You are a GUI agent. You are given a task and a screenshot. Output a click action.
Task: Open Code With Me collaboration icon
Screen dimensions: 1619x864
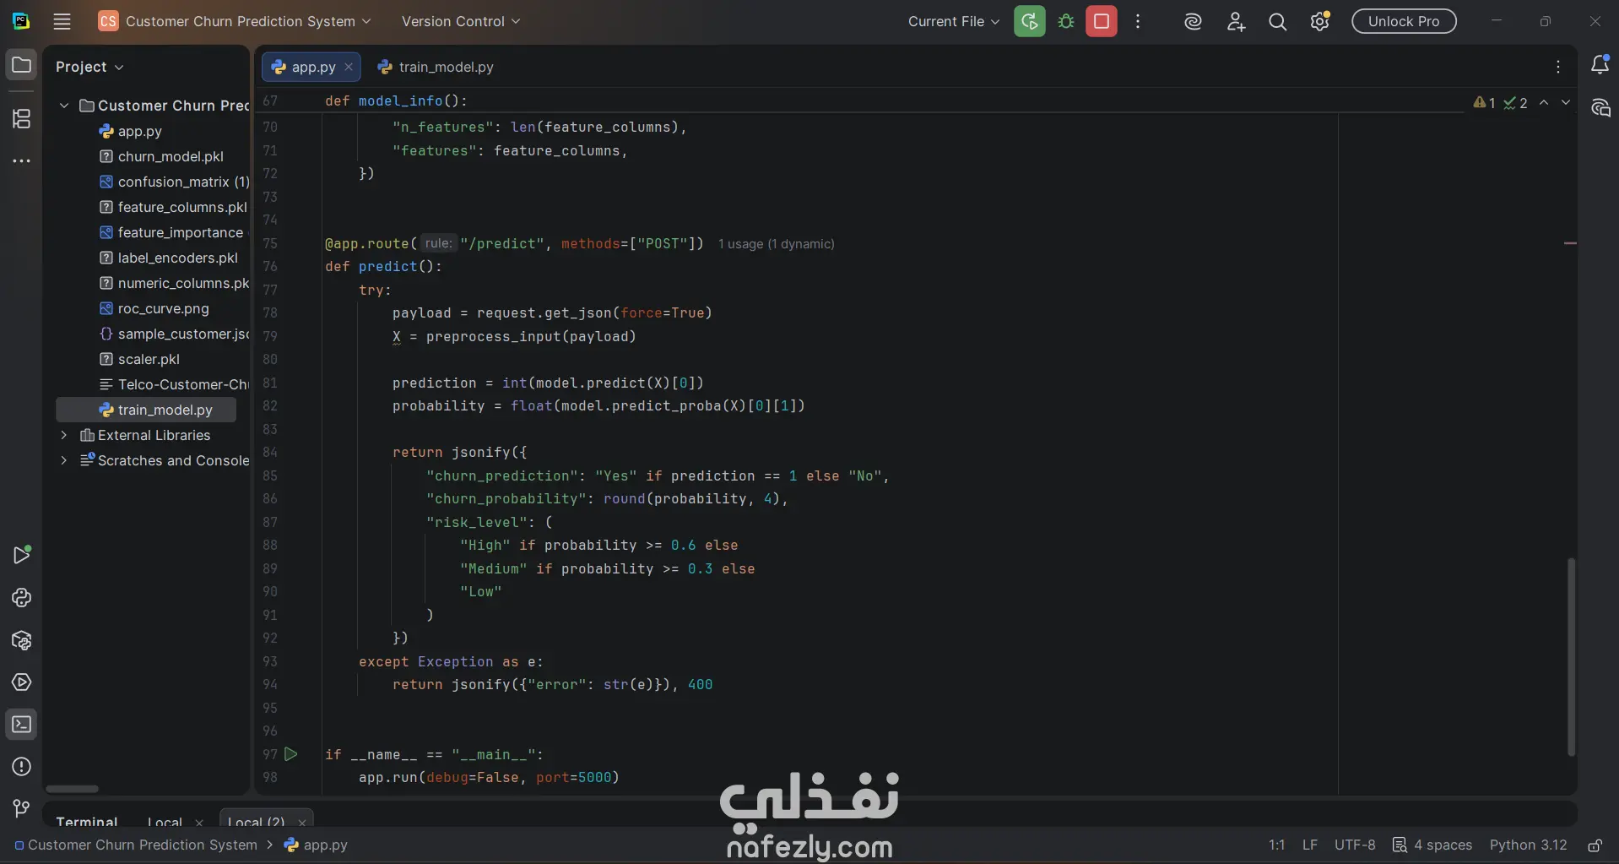tap(1236, 22)
